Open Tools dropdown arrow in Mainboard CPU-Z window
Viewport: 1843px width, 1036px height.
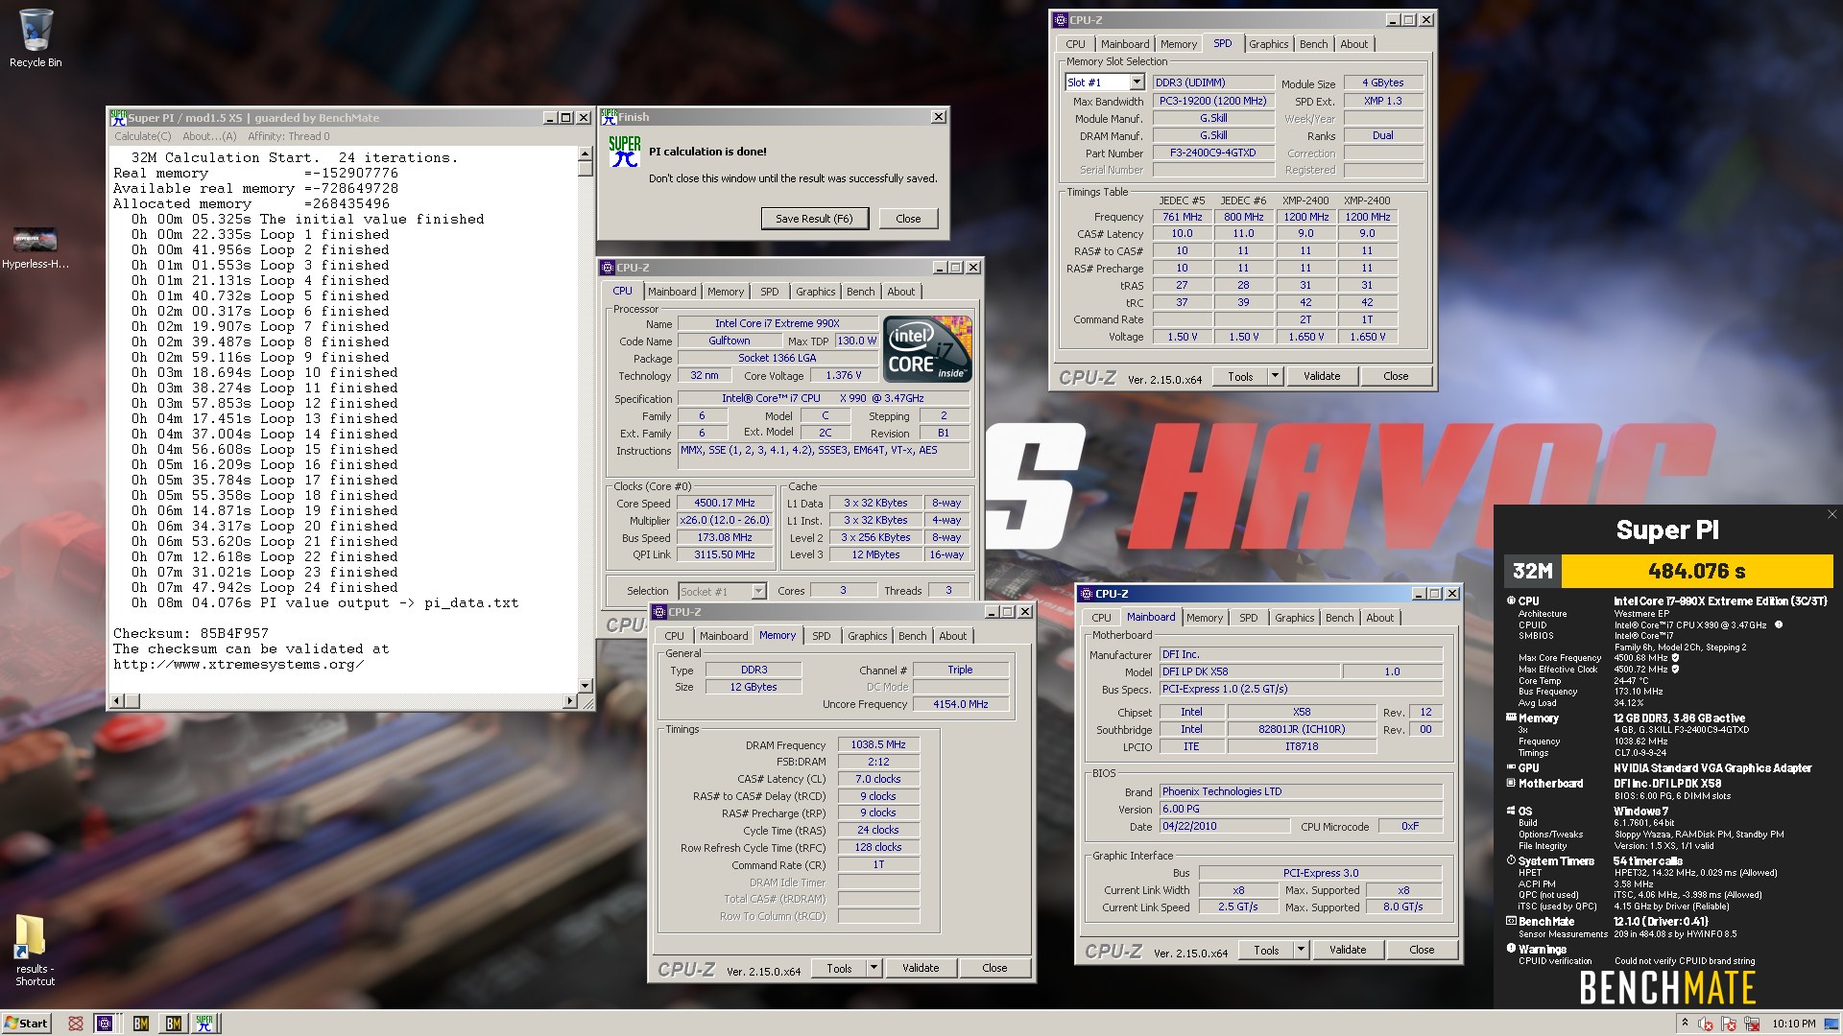(x=1301, y=950)
